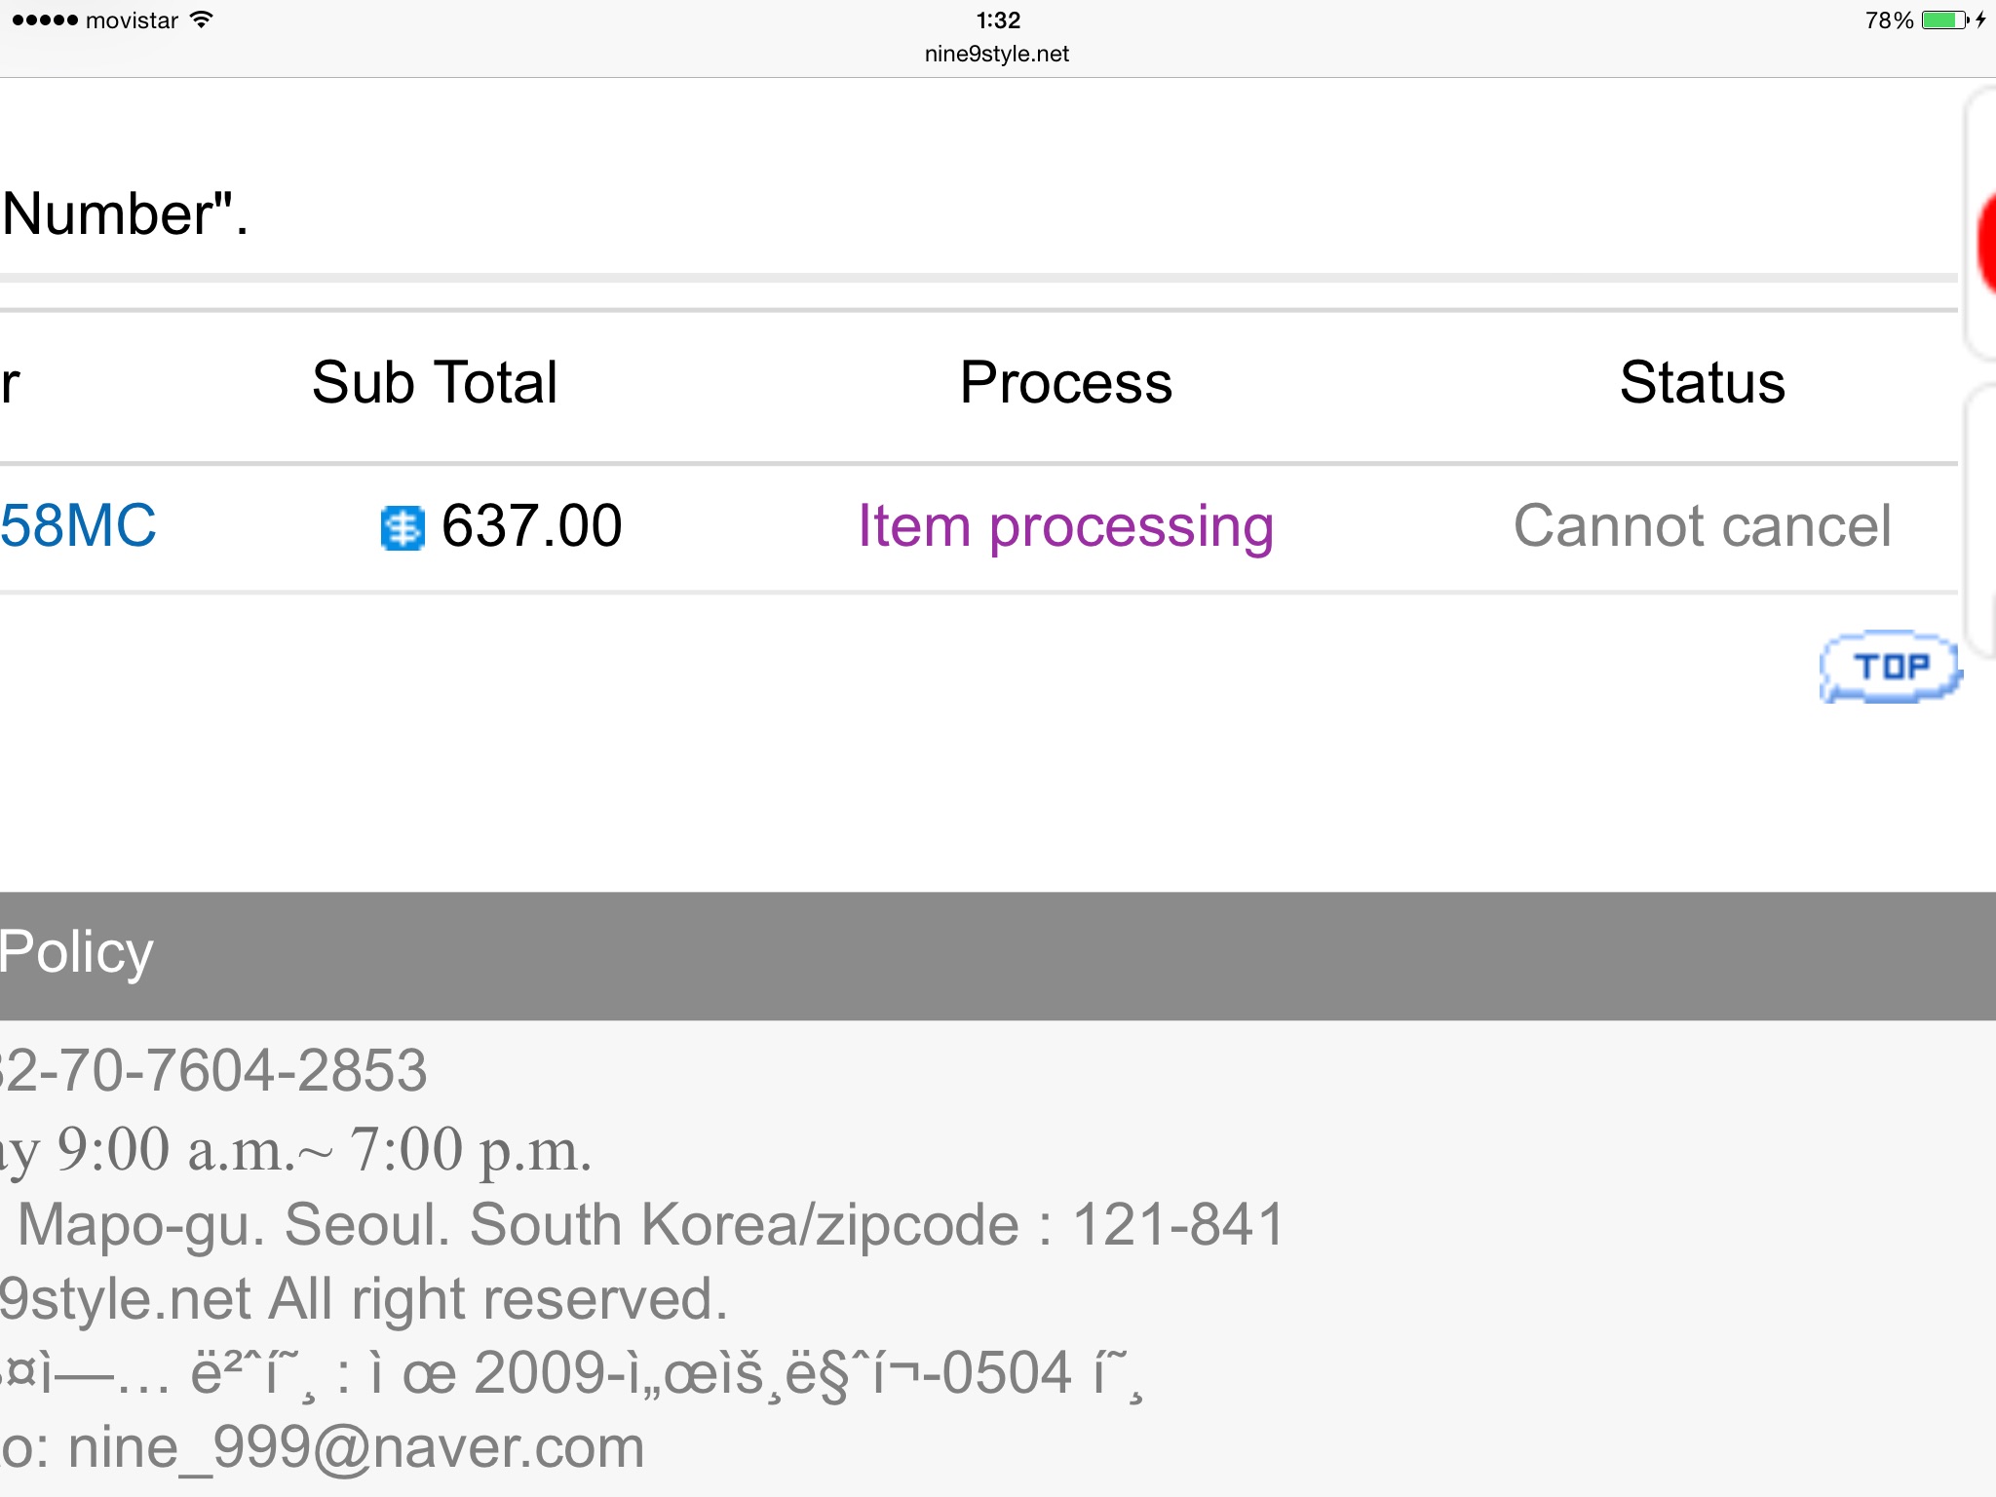Tap the 1:32 clock in the status bar
This screenshot has height=1497, width=1996.
(998, 20)
